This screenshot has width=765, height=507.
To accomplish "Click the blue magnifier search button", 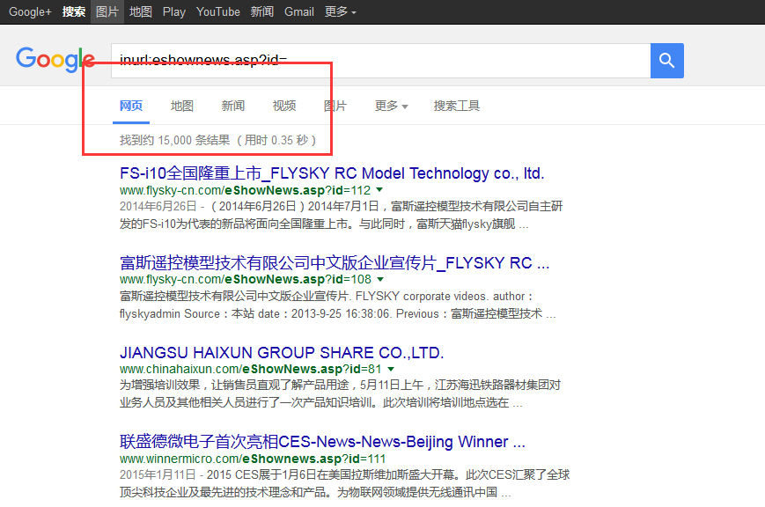I will click(667, 61).
